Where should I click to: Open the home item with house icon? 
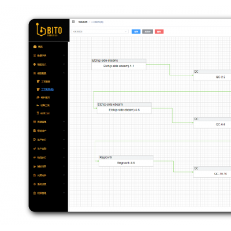point(38,47)
